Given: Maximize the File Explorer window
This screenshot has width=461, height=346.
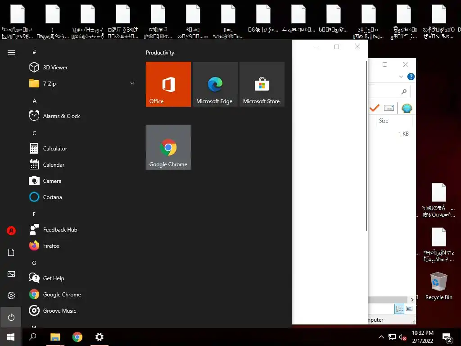Looking at the screenshot, I should (x=385, y=64).
